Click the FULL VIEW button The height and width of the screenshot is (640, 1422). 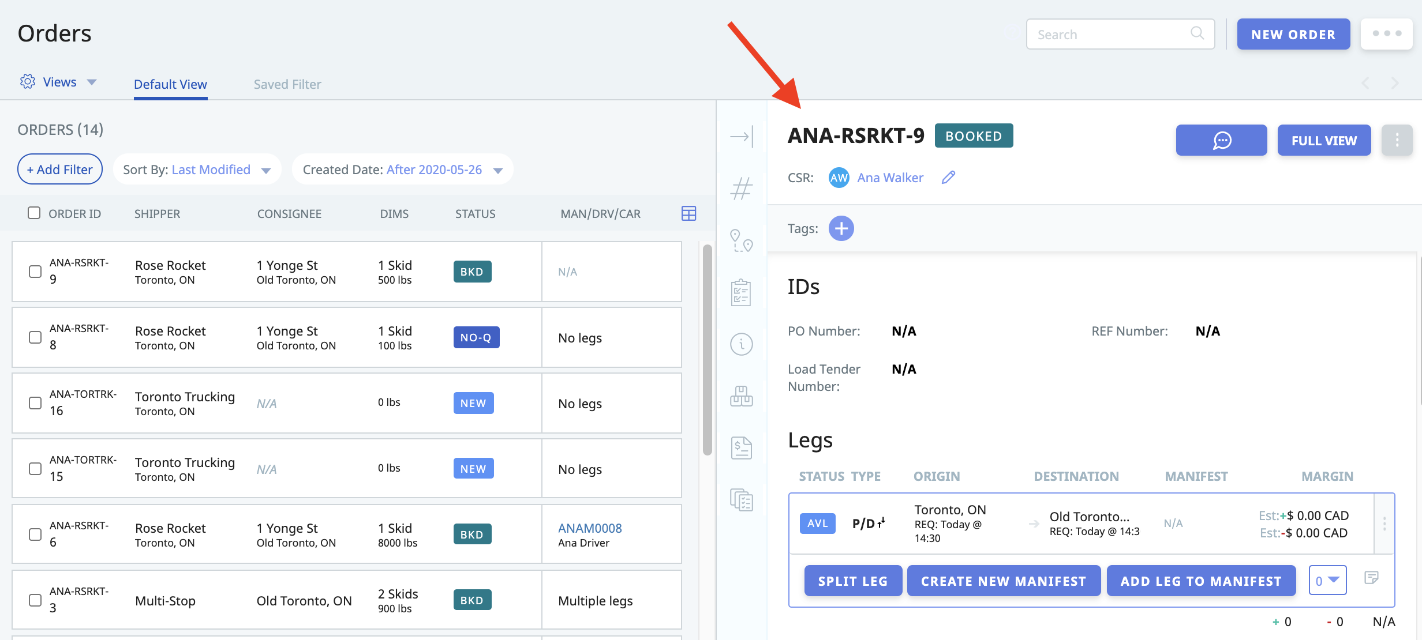(1325, 140)
